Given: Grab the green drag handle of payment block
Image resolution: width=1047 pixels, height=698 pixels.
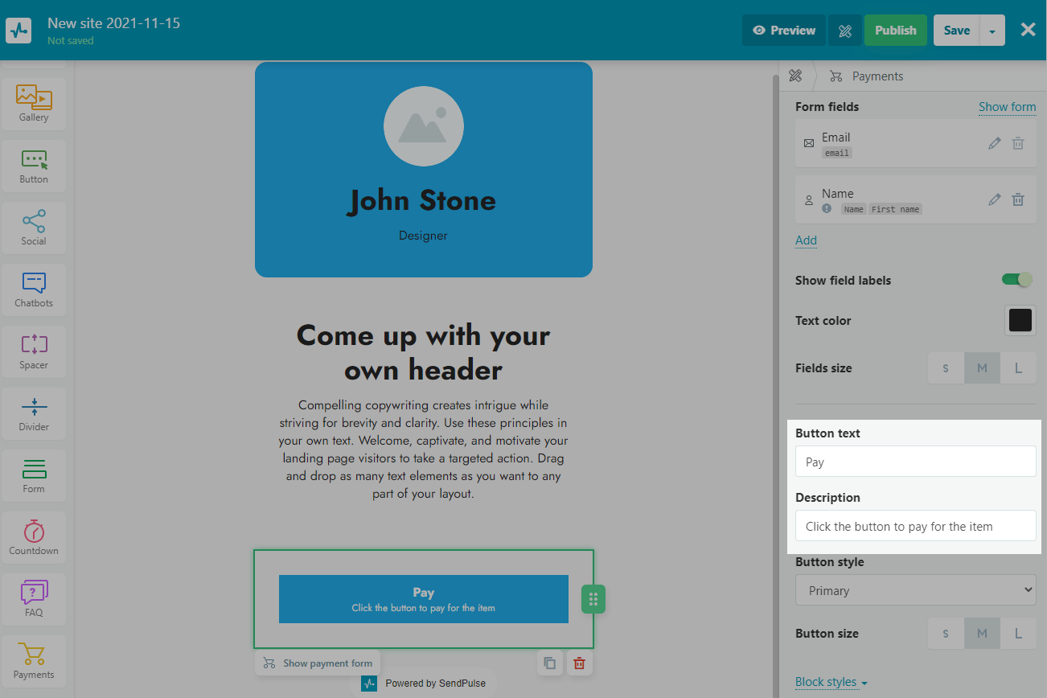Looking at the screenshot, I should pyautogui.click(x=593, y=599).
